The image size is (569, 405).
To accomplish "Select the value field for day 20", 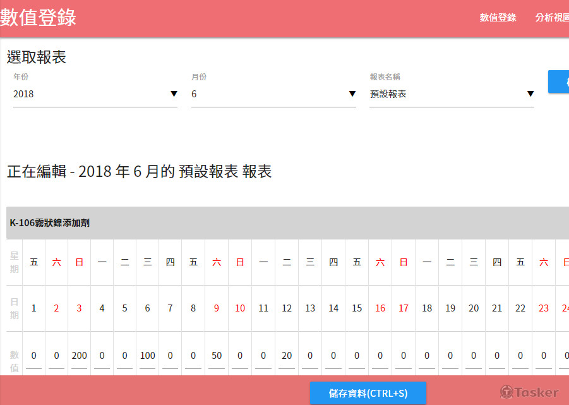I will coord(474,356).
